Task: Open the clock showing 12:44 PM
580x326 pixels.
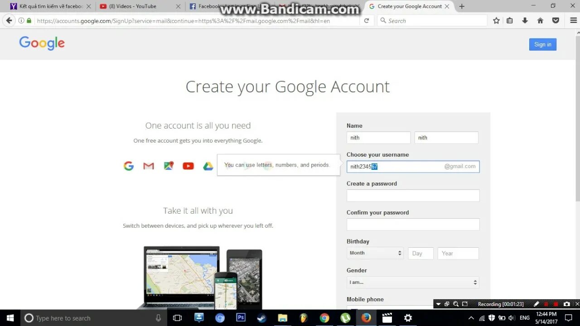Action: tap(546, 318)
